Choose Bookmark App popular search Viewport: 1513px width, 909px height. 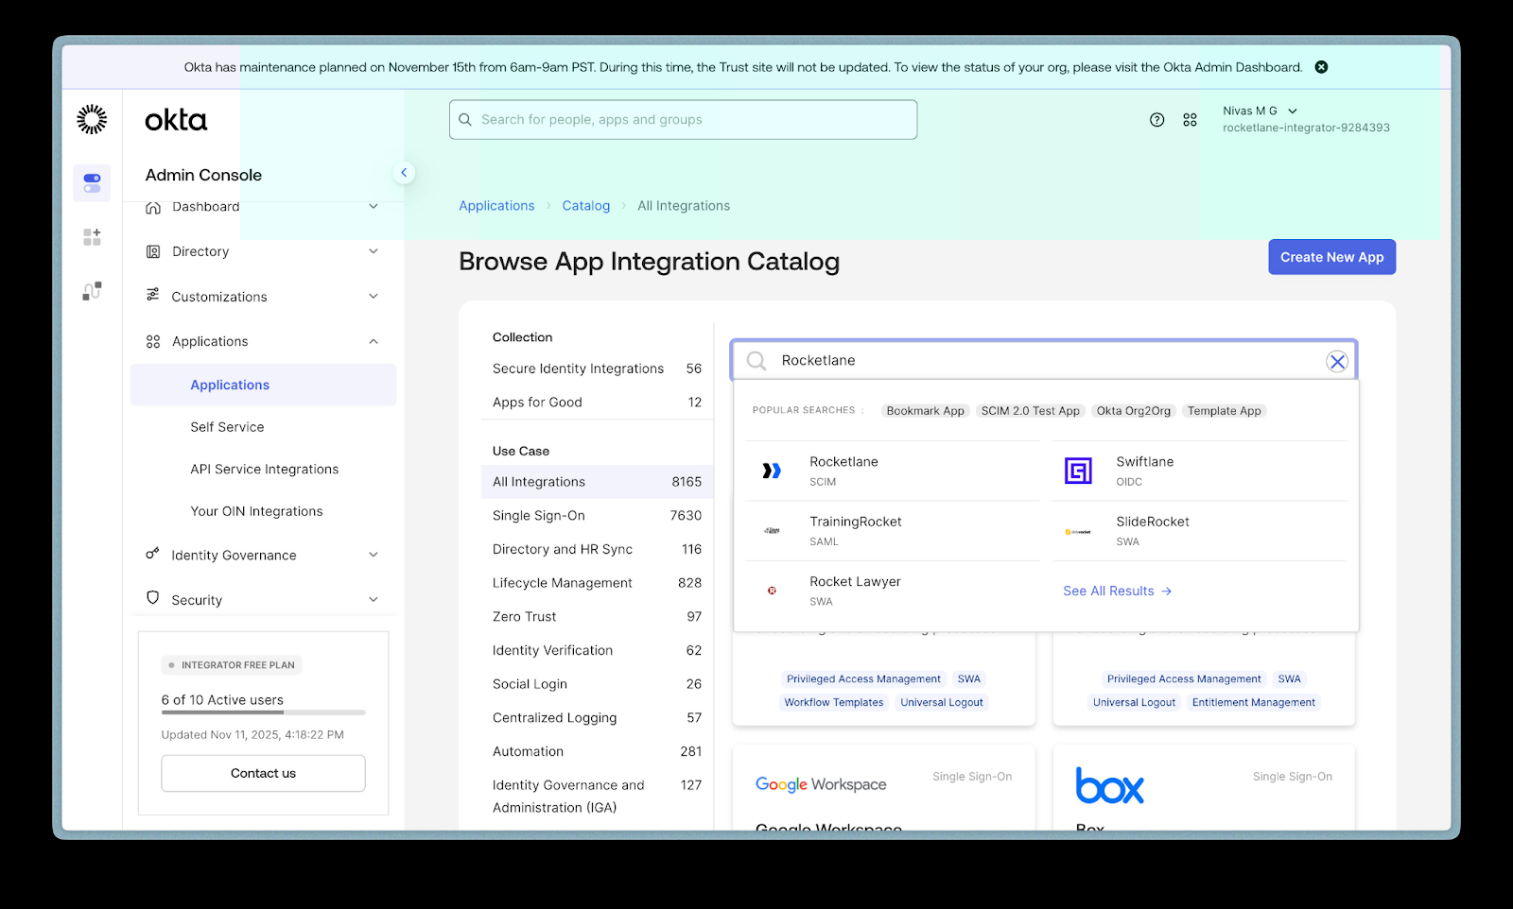925,411
